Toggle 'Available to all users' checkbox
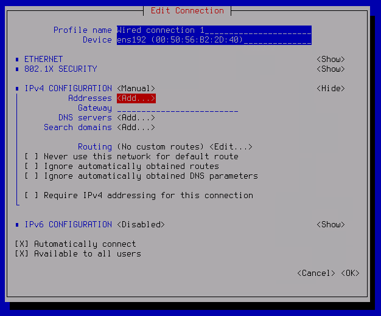The width and height of the screenshot is (381, 316). pyautogui.click(x=22, y=253)
